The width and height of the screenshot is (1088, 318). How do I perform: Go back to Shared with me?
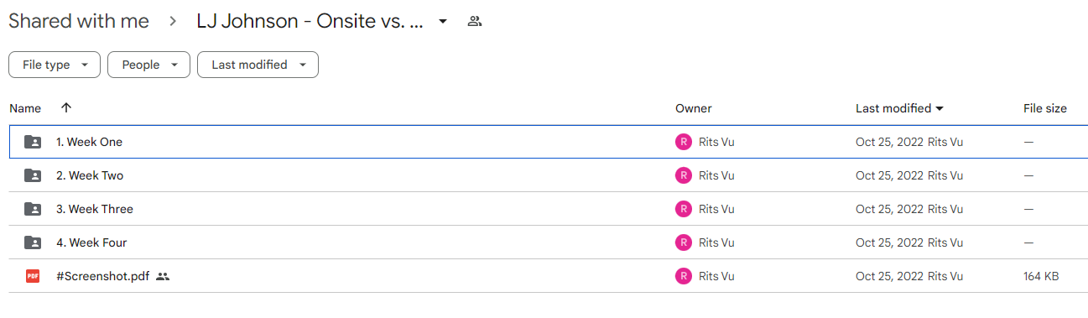click(79, 21)
